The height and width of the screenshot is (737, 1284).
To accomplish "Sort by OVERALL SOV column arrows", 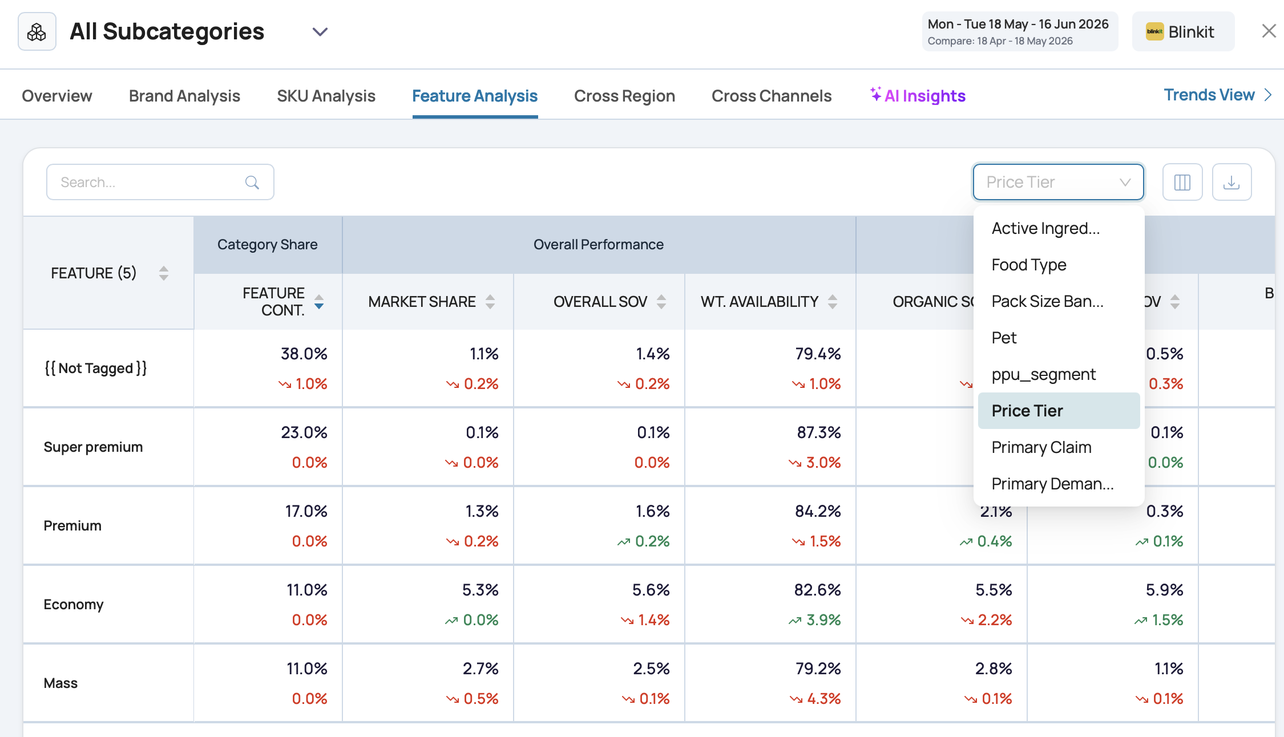I will click(x=661, y=302).
